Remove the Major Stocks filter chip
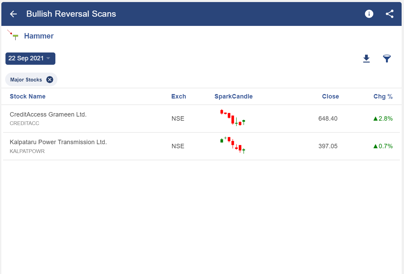Screen dimensions: 404x274 point(50,80)
